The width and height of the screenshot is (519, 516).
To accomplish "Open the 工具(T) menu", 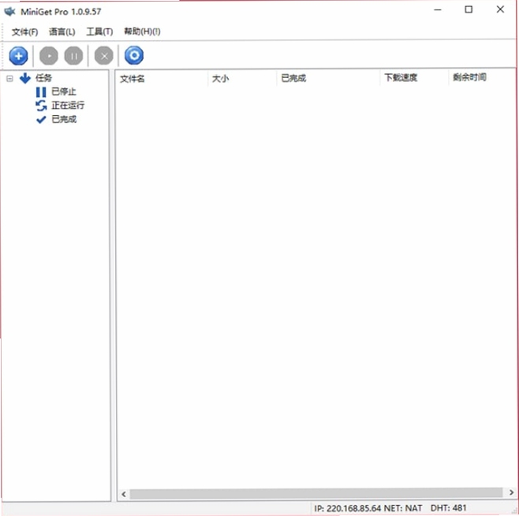I will pos(99,32).
